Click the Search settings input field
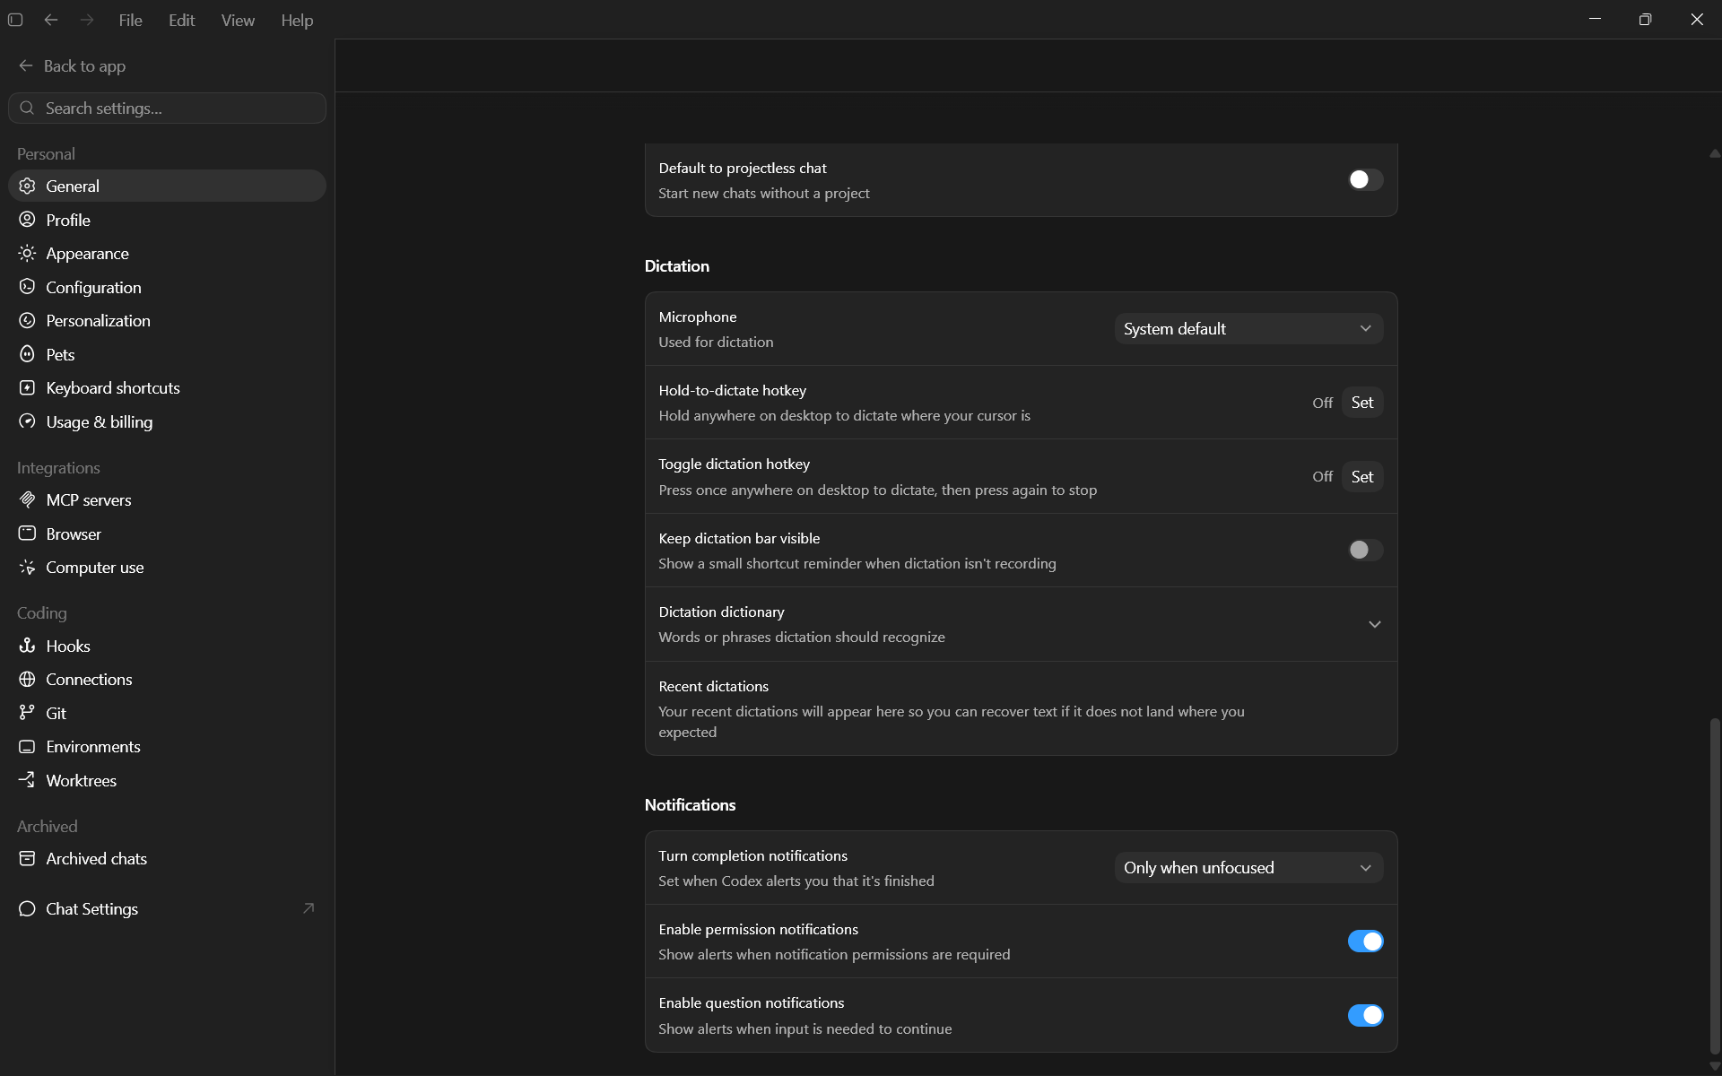The height and width of the screenshot is (1076, 1722). pyautogui.click(x=167, y=108)
